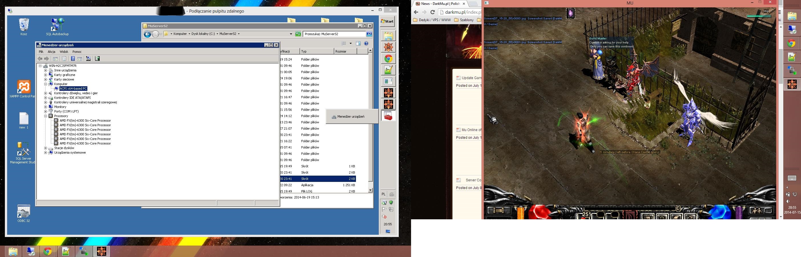Click Menedżer urządzeń taskbar preview popup

tap(352, 117)
